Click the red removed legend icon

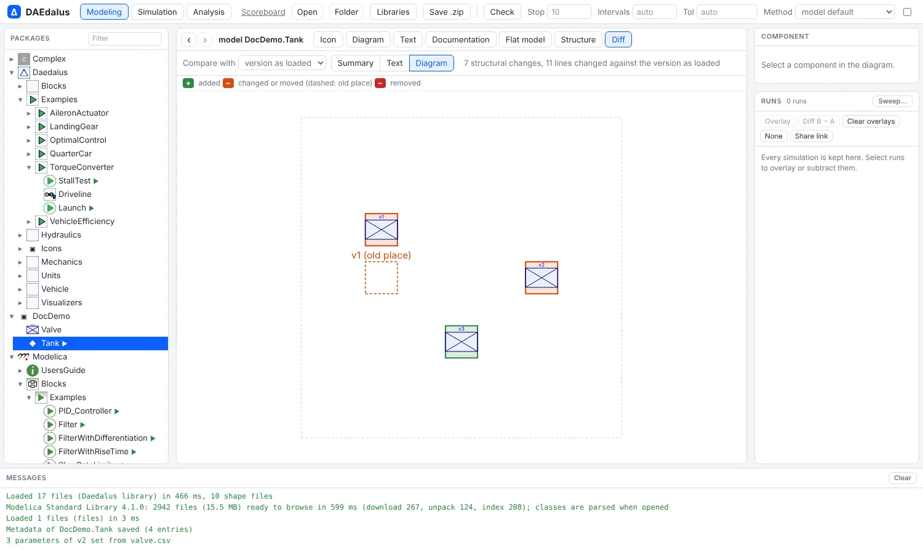pos(380,83)
